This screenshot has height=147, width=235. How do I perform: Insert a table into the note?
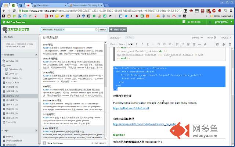(x=194, y=44)
